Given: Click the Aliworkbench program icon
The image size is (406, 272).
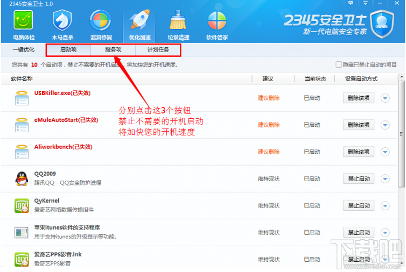Looking at the screenshot, I should pos(22,152).
